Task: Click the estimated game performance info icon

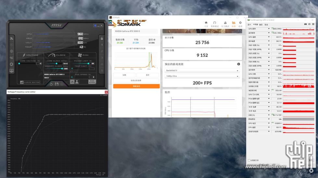Action: [x=238, y=64]
